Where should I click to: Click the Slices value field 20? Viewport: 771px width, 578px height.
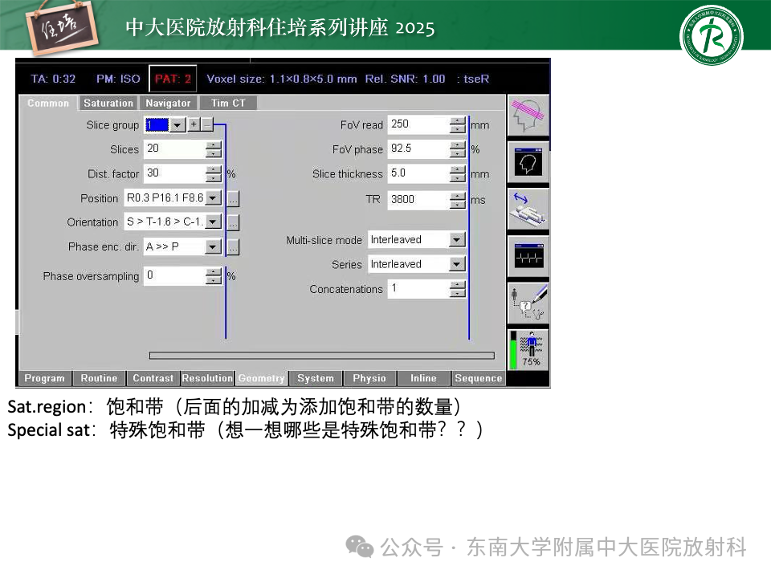174,149
